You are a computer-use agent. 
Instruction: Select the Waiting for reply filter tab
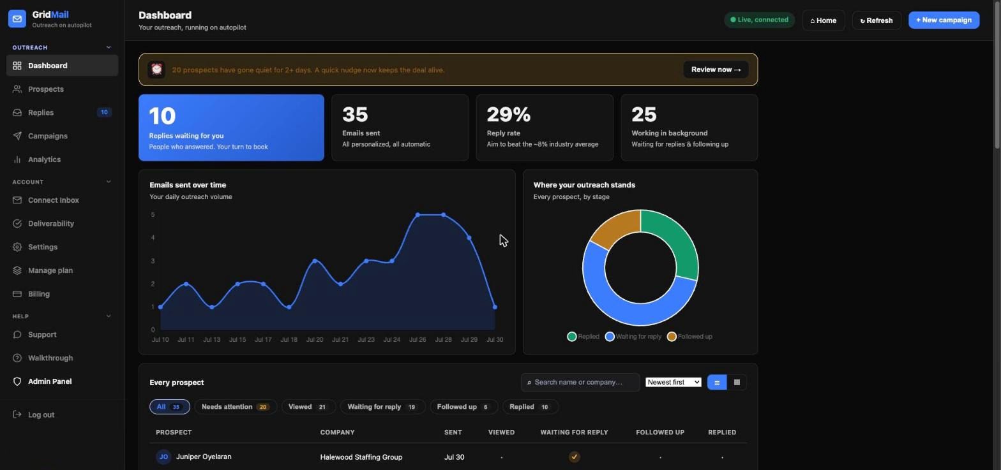point(382,407)
